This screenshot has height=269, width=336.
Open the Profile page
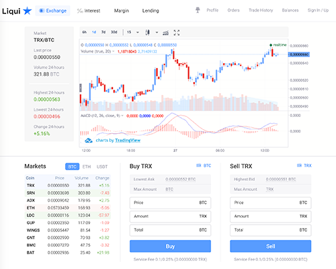(212, 10)
